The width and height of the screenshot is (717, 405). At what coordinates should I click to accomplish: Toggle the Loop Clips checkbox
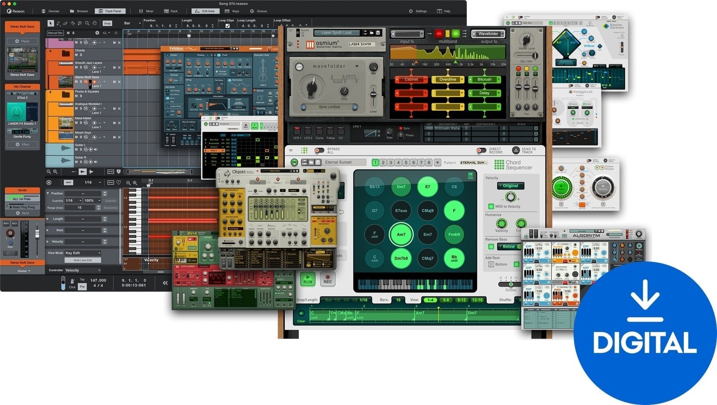tap(227, 26)
